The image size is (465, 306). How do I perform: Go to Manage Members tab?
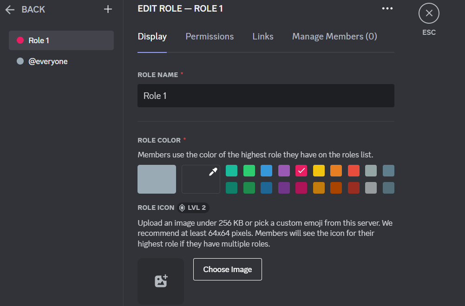pos(334,36)
